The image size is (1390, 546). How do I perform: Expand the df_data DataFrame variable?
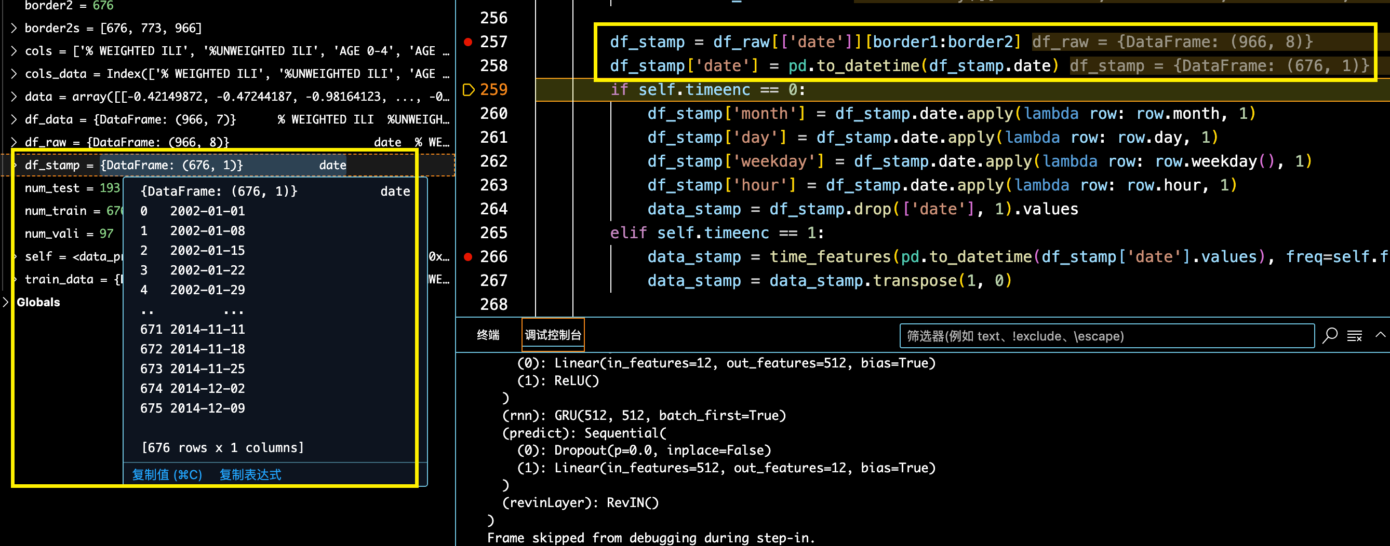pos(14,119)
